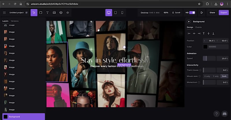231x120 pixels.
Task: Open the Discord community button
Action: [224, 114]
